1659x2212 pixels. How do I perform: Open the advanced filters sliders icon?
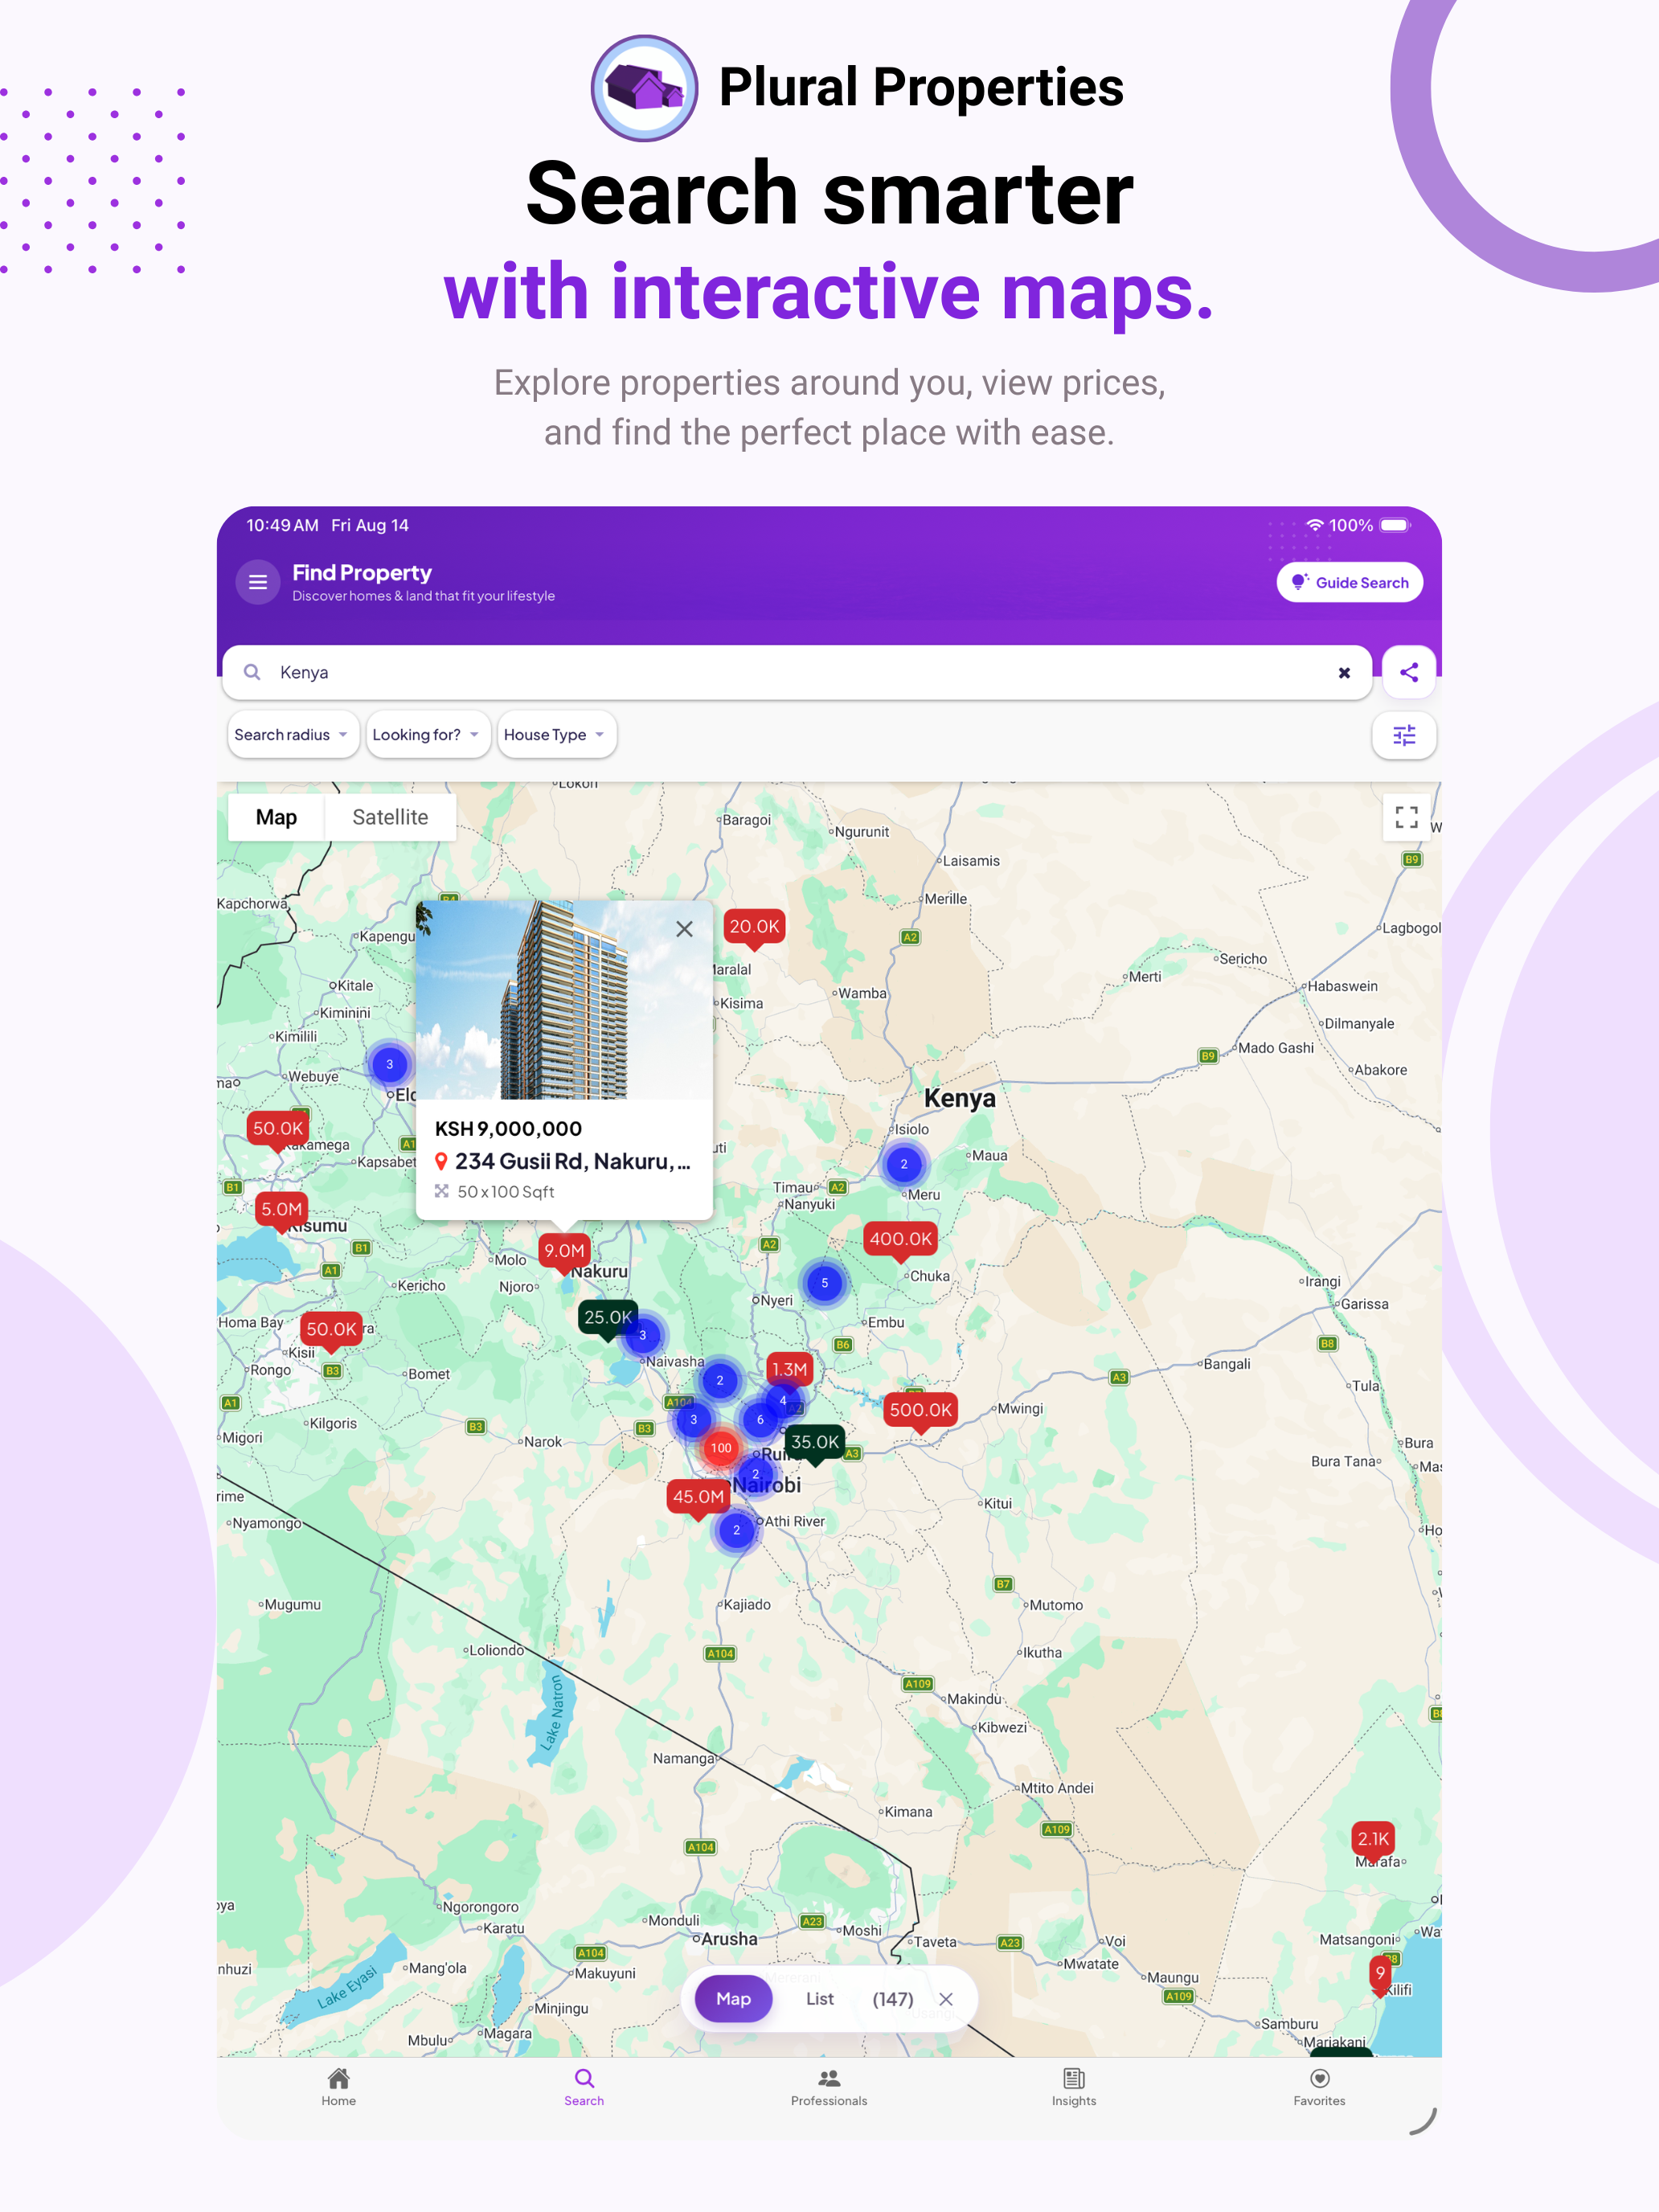(1404, 736)
